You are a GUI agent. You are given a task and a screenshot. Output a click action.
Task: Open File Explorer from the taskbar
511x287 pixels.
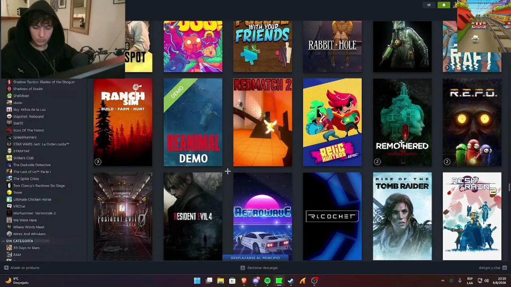point(220,281)
